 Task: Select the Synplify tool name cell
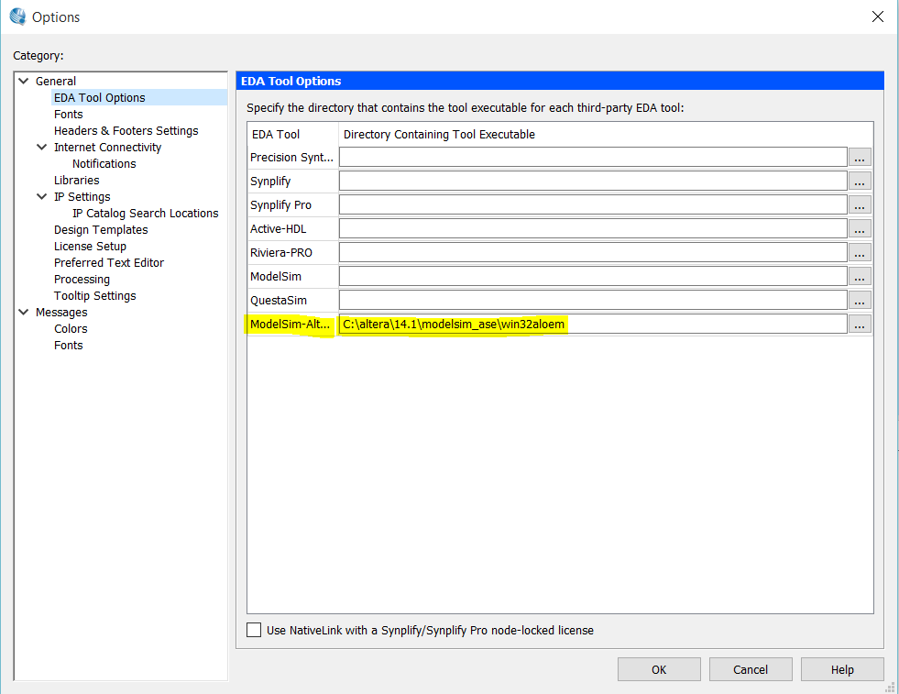tap(292, 182)
